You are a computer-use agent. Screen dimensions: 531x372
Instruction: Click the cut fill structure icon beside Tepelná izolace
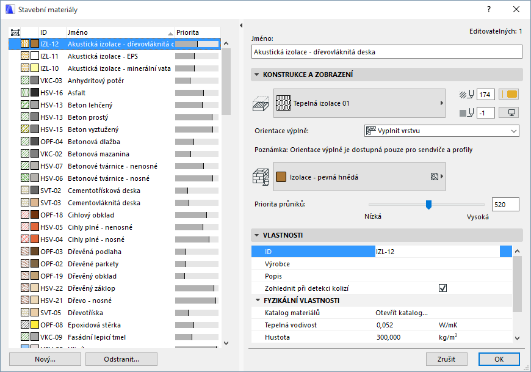(261, 103)
